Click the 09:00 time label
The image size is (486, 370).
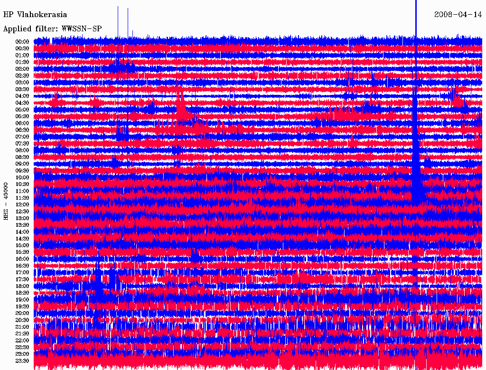click(22, 164)
